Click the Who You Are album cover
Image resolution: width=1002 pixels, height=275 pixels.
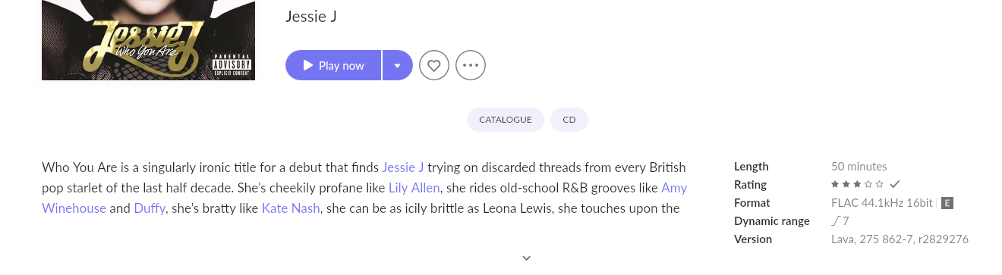(148, 40)
